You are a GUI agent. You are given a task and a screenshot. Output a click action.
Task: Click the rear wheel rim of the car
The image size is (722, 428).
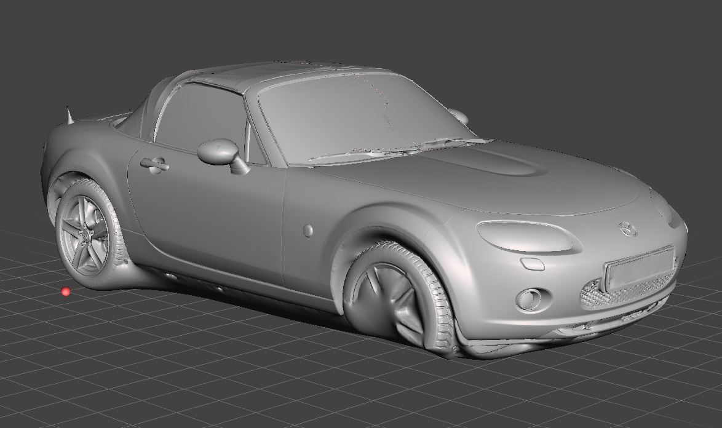tap(84, 234)
